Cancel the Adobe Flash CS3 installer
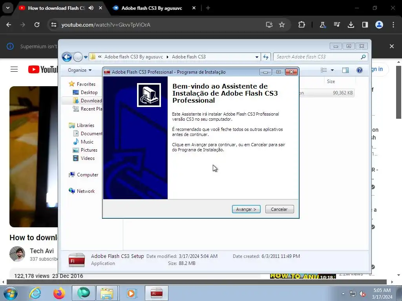Screen dimensions: 402x301 point(279,209)
